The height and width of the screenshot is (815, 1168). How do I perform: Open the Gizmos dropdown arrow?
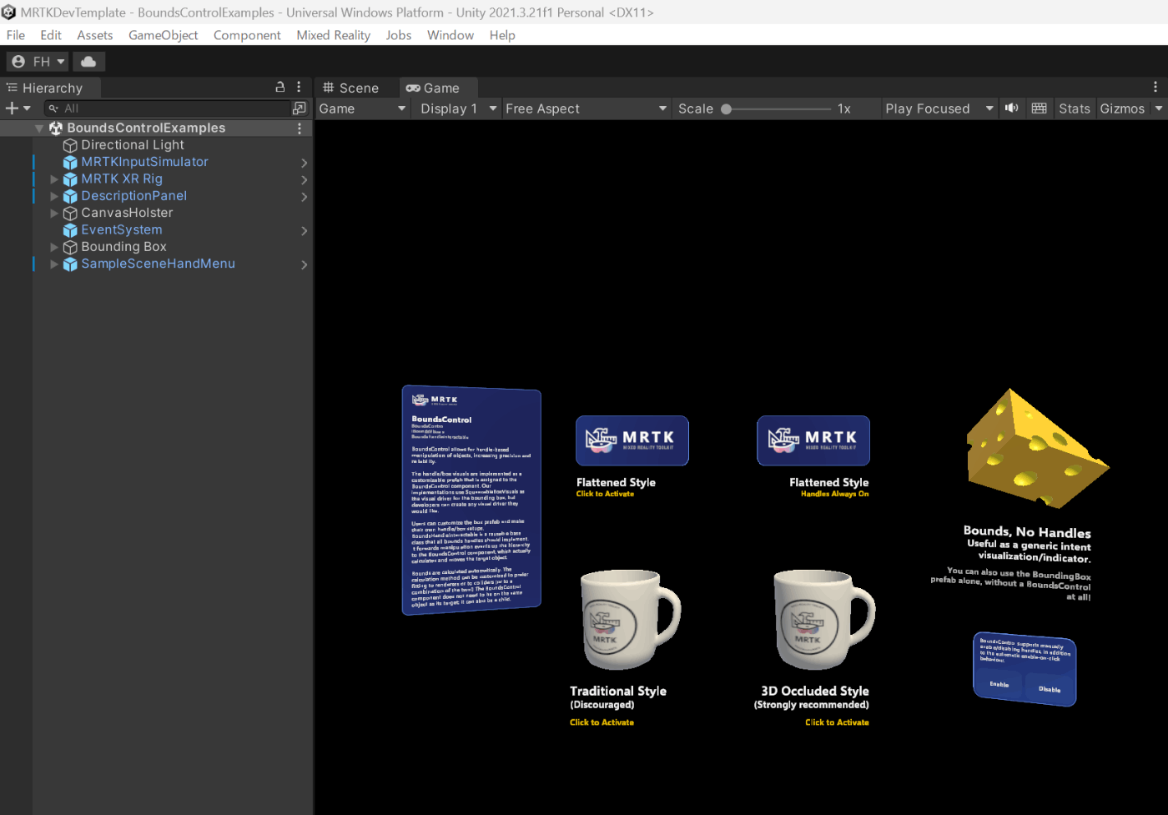1159,108
